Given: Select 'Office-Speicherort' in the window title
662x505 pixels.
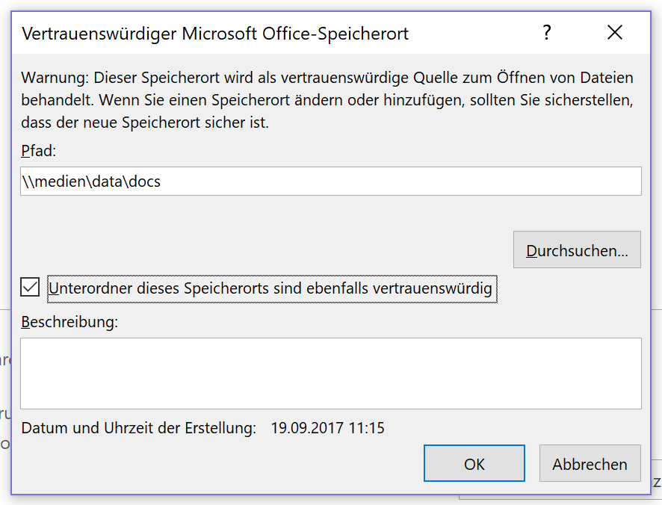Looking at the screenshot, I should coord(335,34).
